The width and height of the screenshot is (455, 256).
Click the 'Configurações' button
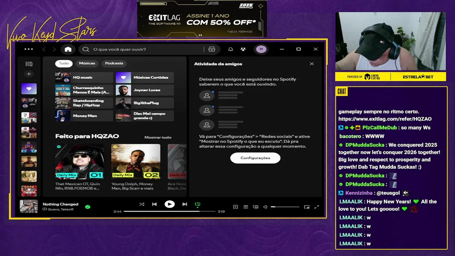pyautogui.click(x=255, y=158)
